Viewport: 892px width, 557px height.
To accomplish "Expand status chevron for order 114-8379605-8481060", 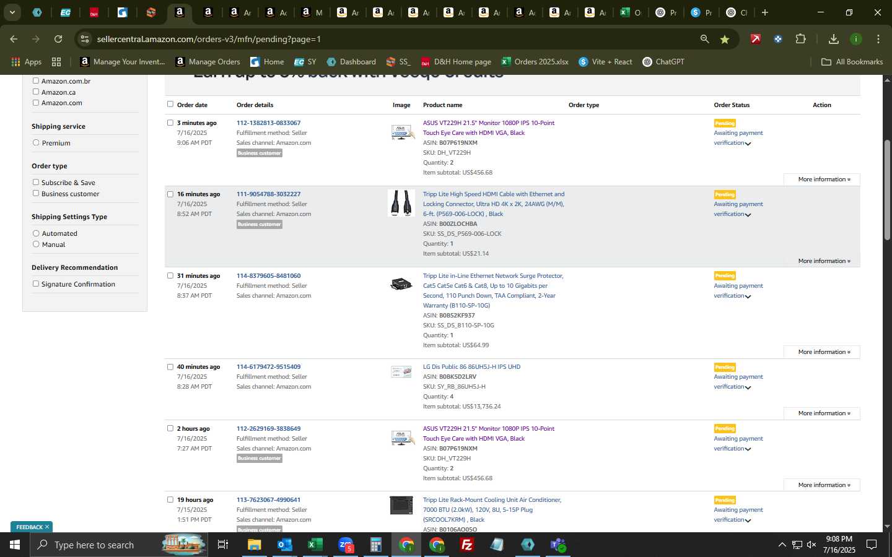I will point(748,296).
